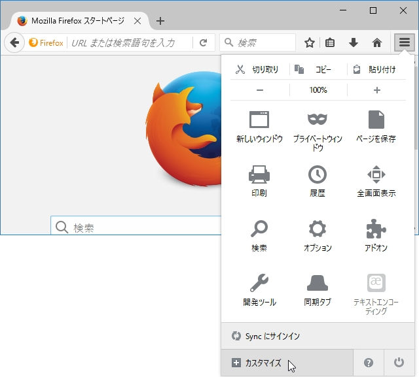Zoom in with the plus button

376,90
